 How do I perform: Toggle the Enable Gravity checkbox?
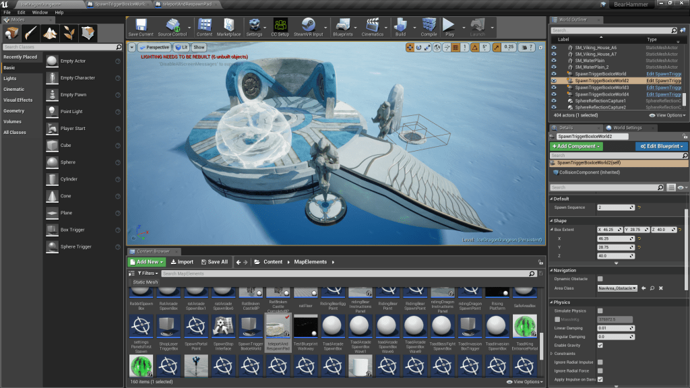pyautogui.click(x=600, y=345)
